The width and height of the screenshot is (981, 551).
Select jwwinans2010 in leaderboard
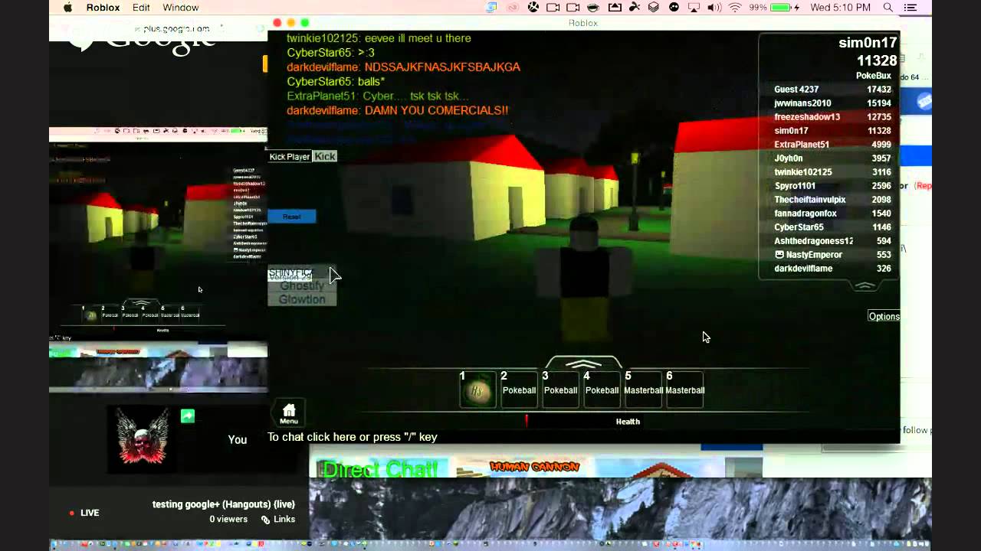[x=832, y=103]
